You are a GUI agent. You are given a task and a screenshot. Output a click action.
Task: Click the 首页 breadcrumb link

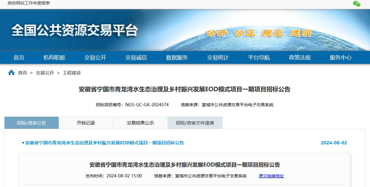click(x=23, y=73)
